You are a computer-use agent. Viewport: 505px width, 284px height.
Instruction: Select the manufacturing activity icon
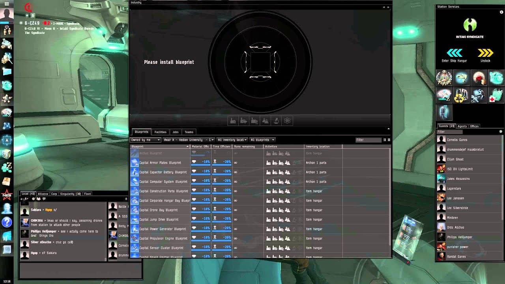tap(233, 121)
